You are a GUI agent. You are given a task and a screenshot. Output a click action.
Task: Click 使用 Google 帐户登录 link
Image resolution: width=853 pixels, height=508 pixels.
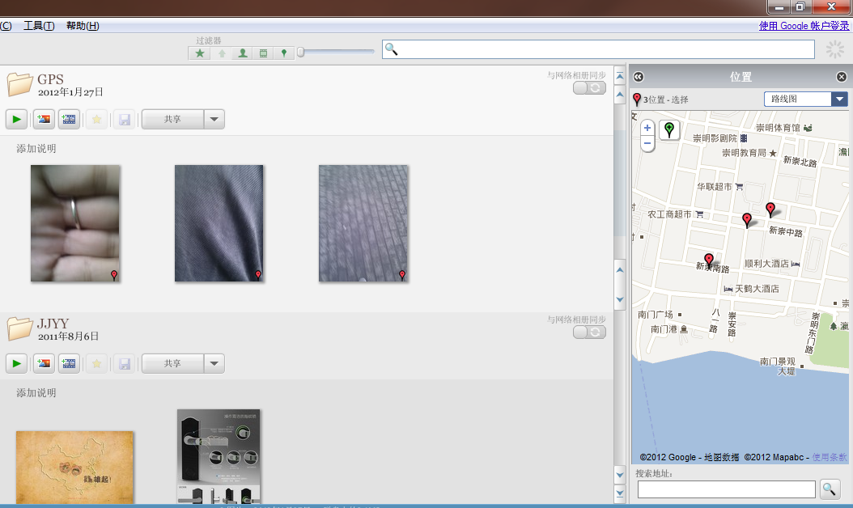(x=804, y=26)
